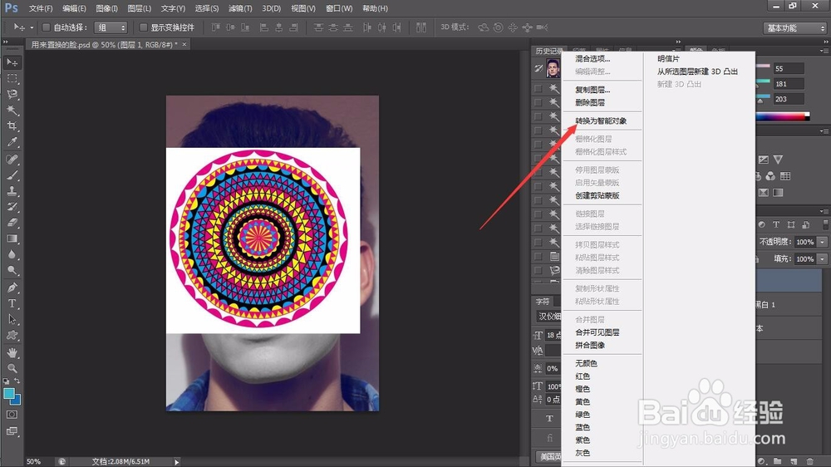The width and height of the screenshot is (831, 467).
Task: Switch to the 历史记录 panel tab
Action: (548, 51)
